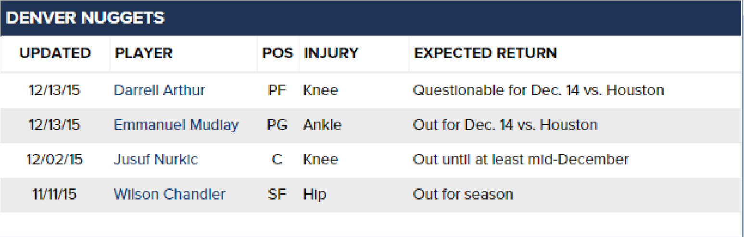Click the Ankle injury cell
The height and width of the screenshot is (237, 744).
coord(322,125)
